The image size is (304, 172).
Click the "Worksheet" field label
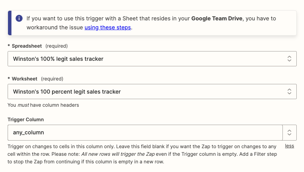(24, 79)
